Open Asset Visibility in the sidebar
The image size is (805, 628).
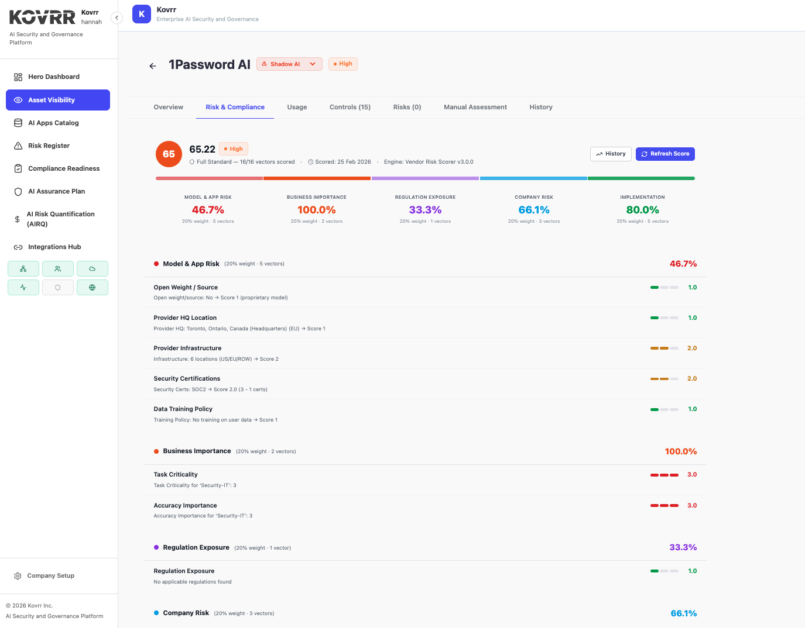coord(58,100)
